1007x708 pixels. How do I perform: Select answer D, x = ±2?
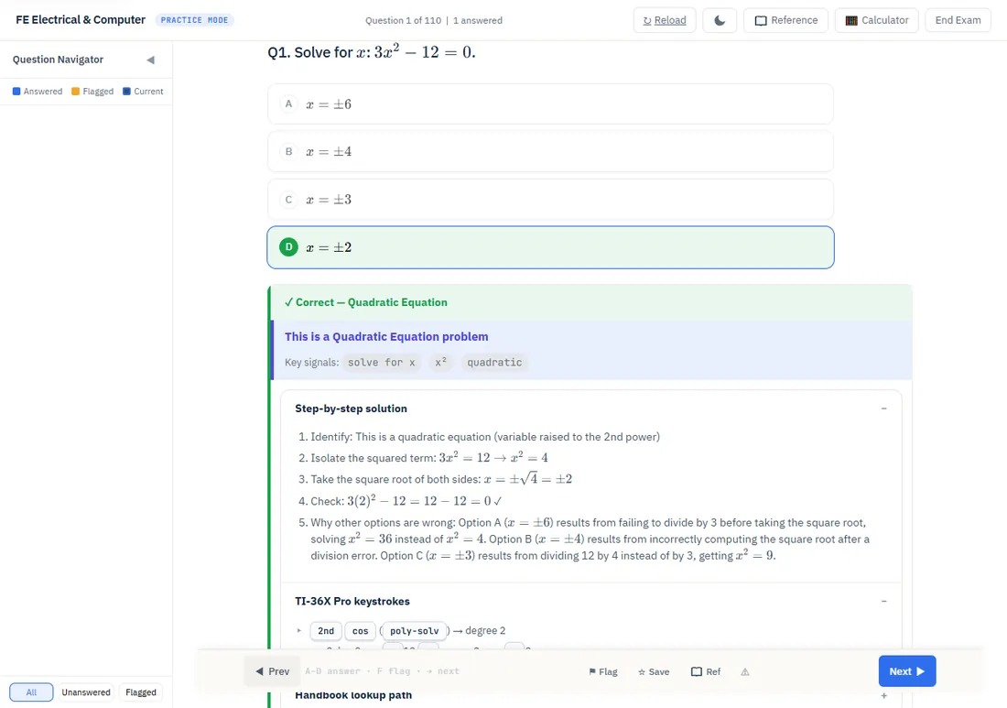[550, 247]
